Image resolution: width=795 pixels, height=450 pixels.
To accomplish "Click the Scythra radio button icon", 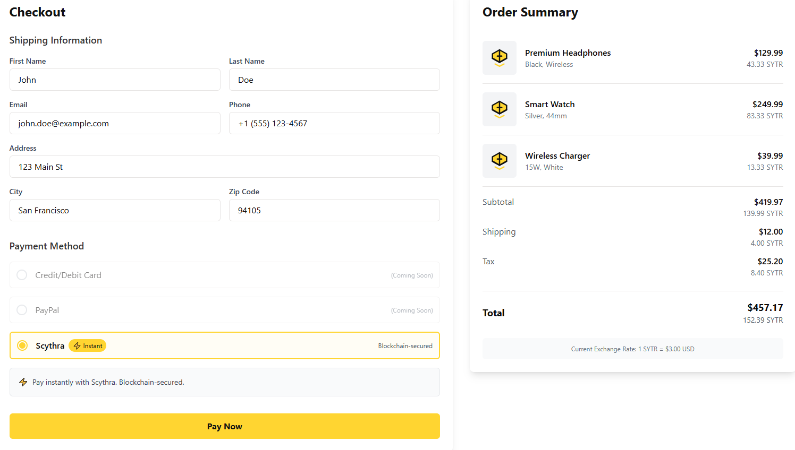I will click(x=22, y=345).
